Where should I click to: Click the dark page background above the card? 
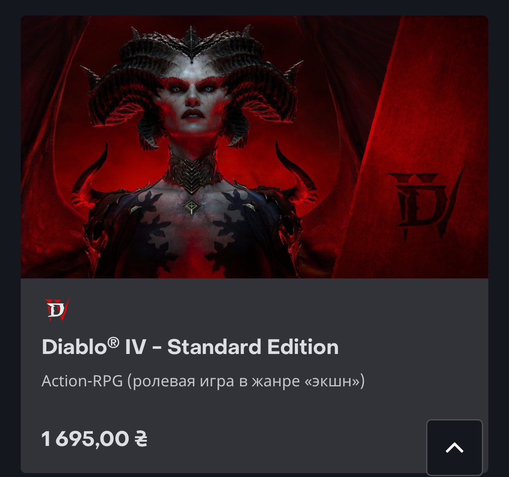(255, 7)
